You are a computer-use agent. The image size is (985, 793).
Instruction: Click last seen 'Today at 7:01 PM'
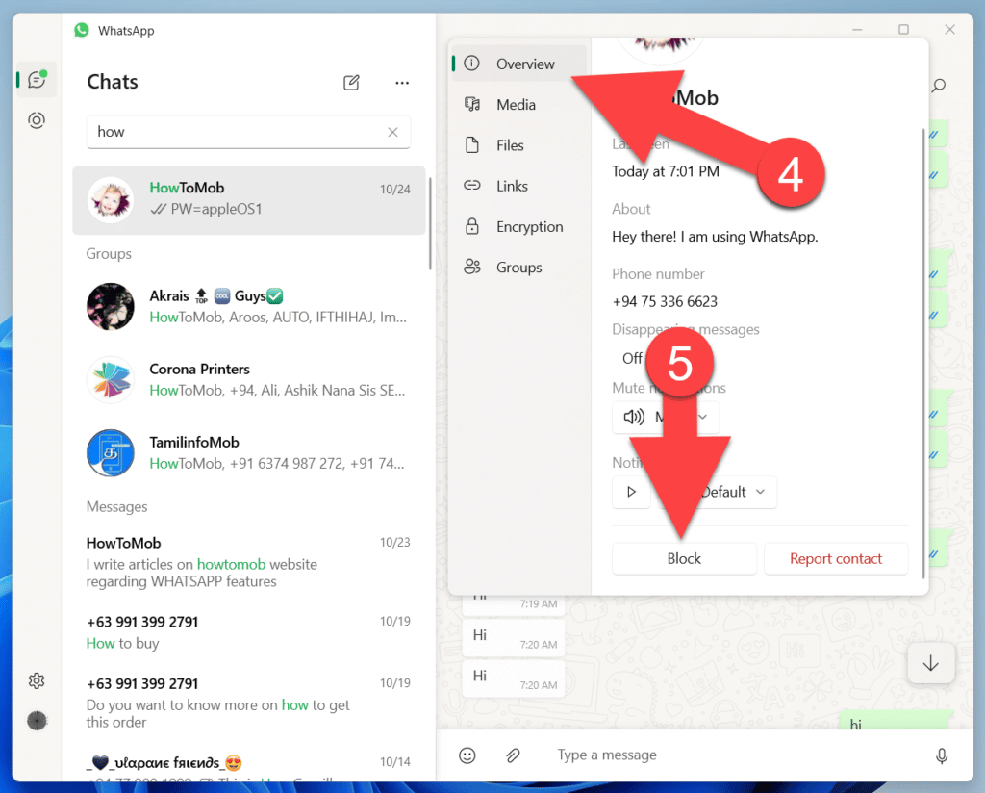pos(666,171)
